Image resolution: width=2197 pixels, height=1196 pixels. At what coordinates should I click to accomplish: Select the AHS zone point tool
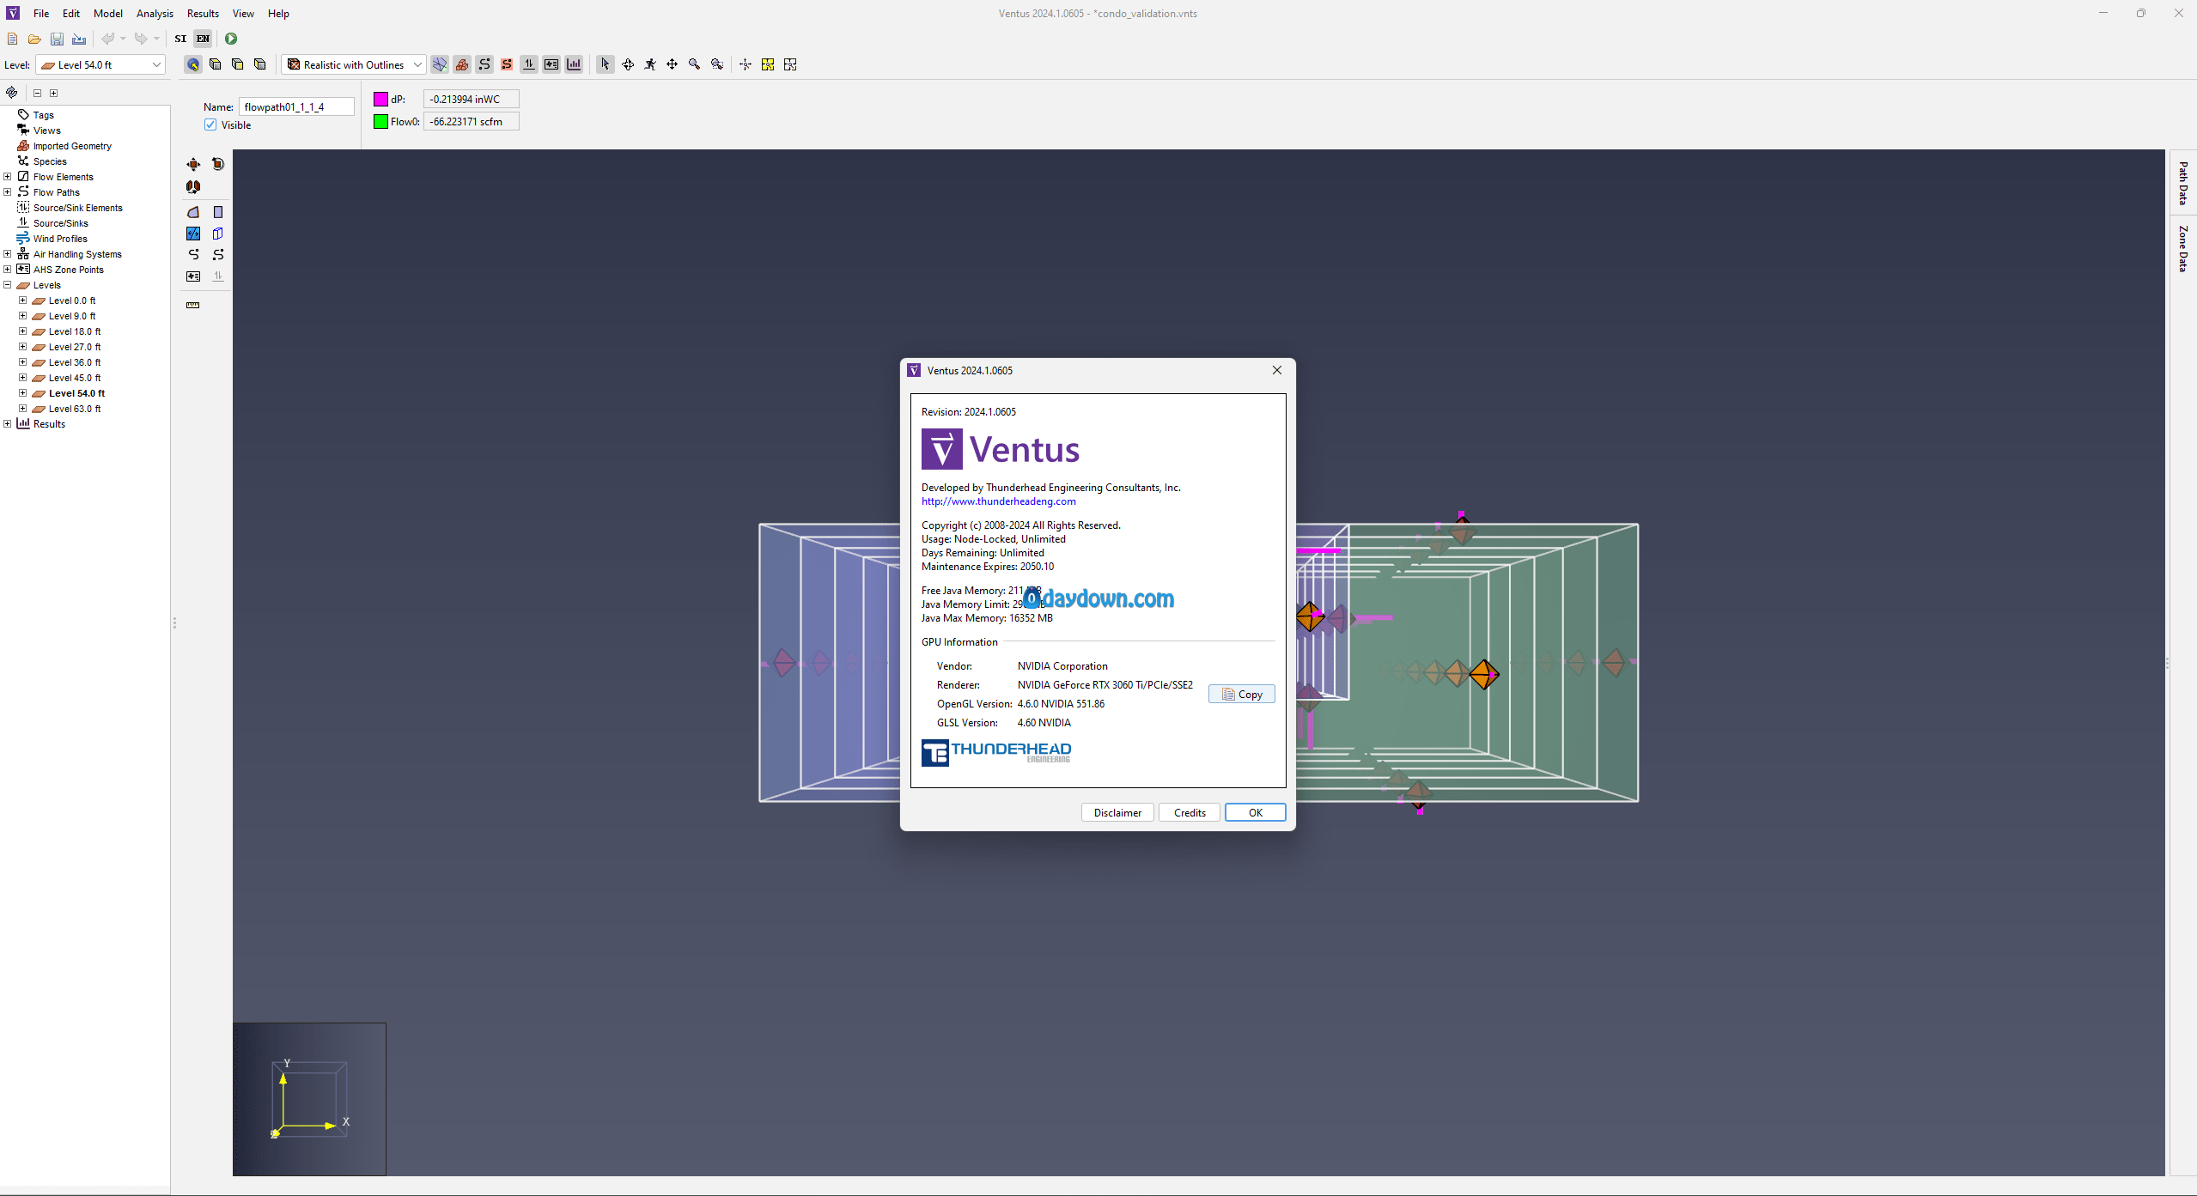coord(193,276)
